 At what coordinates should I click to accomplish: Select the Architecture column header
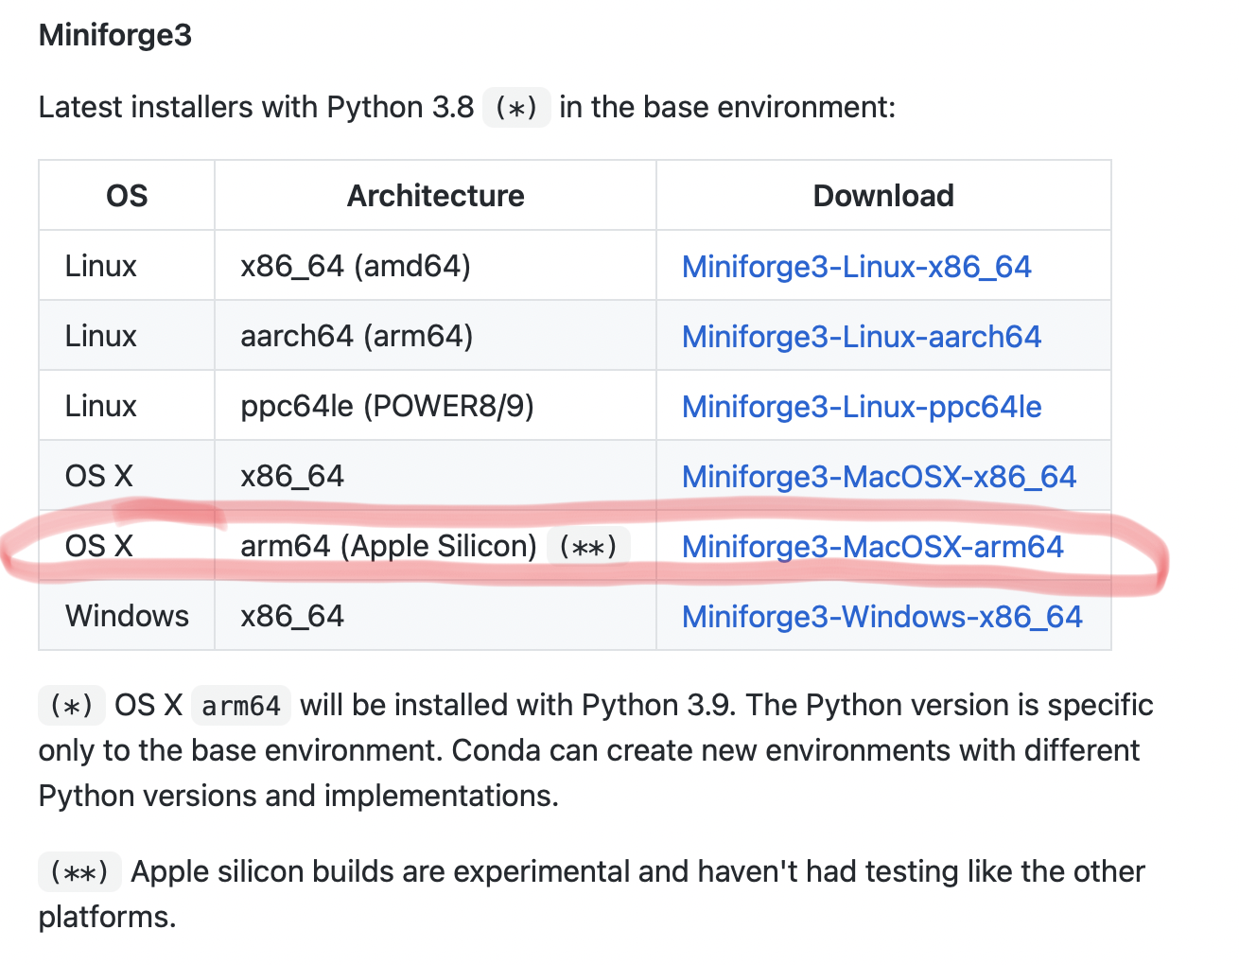(x=435, y=196)
